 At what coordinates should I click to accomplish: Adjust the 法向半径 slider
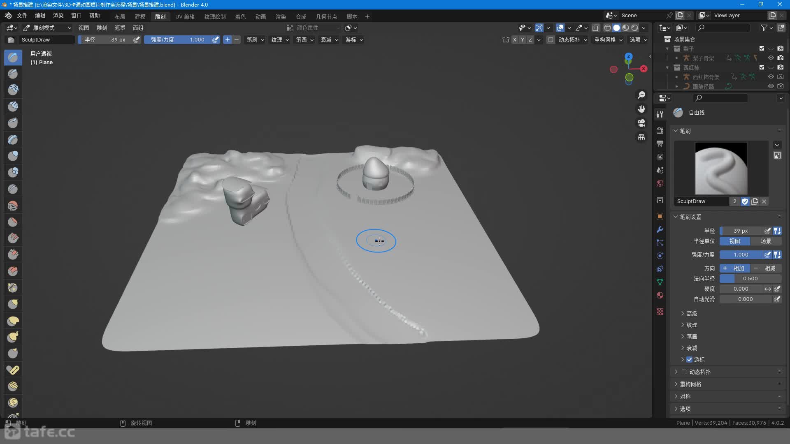(750, 279)
